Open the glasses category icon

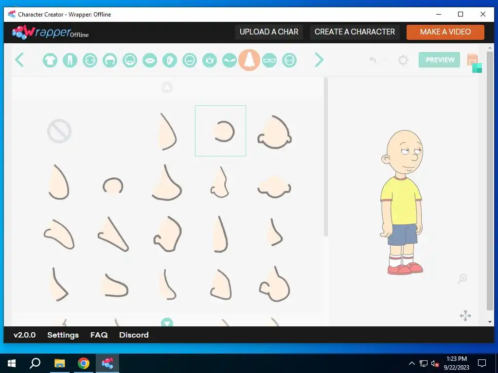(269, 60)
